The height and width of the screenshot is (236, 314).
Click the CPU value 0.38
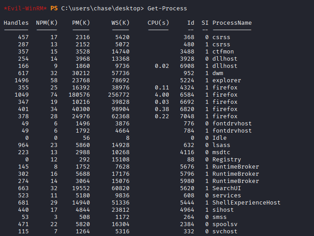click(x=162, y=109)
